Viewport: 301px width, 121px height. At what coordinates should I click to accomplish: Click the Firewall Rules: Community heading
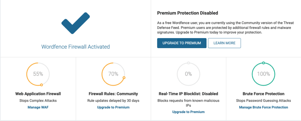click(113, 94)
